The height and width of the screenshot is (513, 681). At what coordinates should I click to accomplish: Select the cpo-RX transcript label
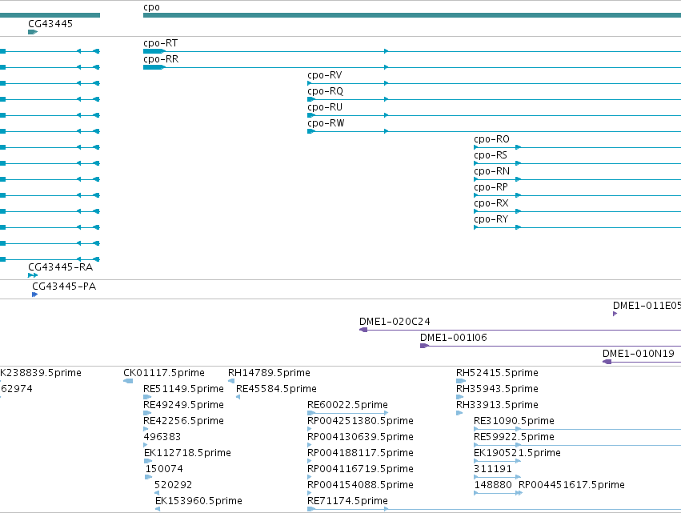[491, 204]
